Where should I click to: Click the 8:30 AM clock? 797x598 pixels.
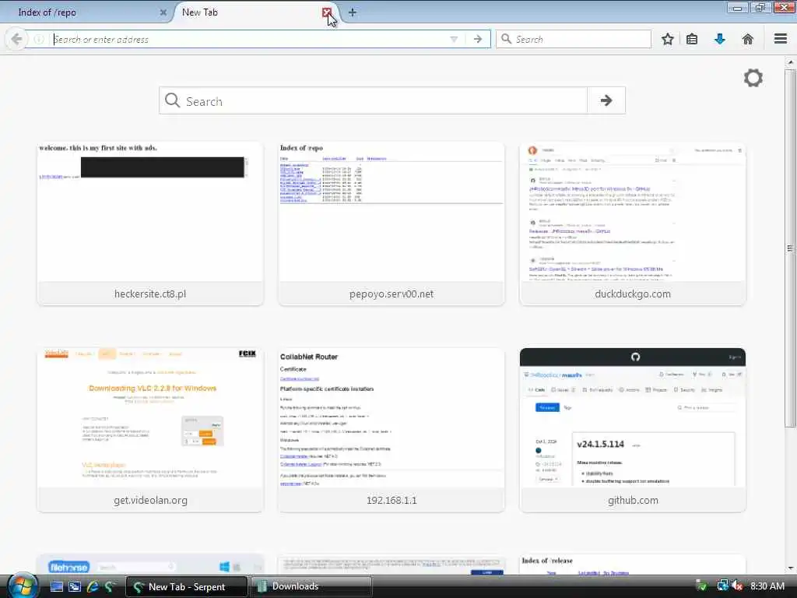767,586
